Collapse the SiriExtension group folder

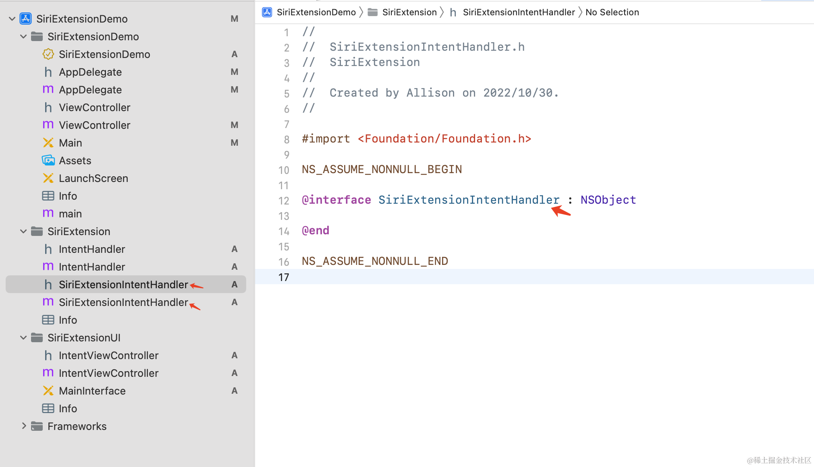point(23,231)
